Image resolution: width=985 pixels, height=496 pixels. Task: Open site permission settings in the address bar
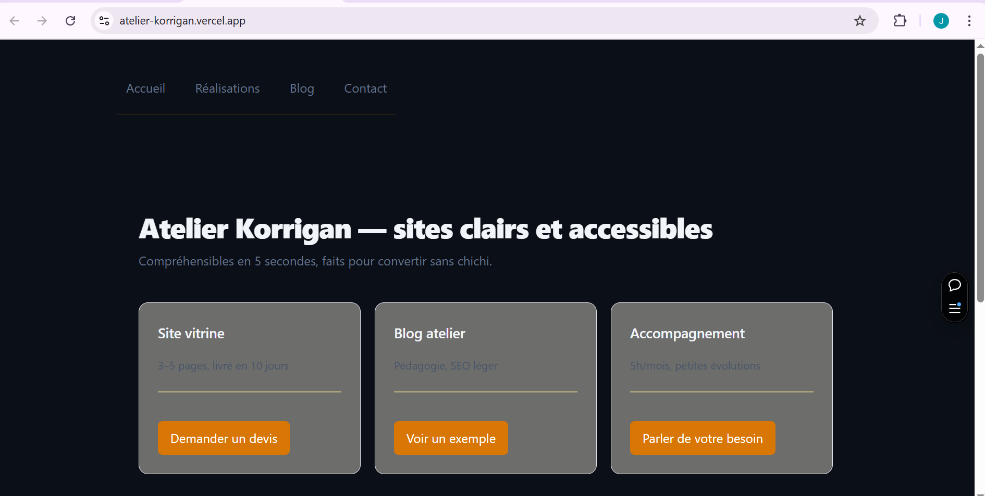104,21
